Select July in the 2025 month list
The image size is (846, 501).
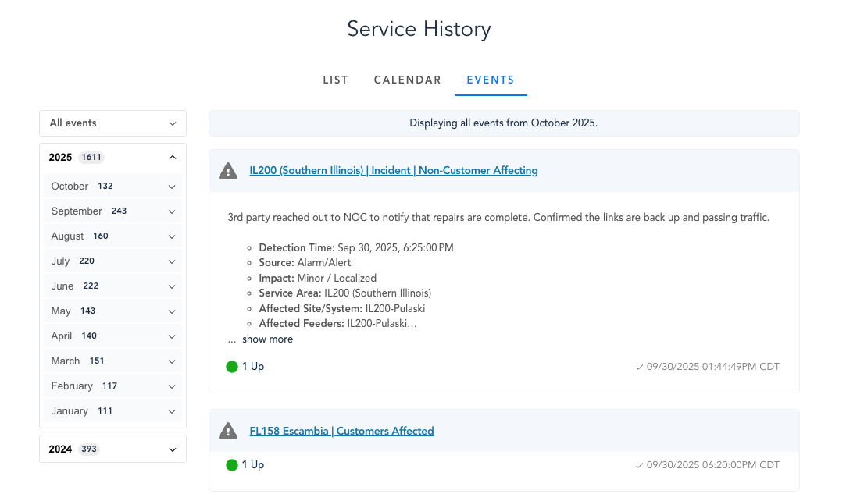click(x=61, y=261)
